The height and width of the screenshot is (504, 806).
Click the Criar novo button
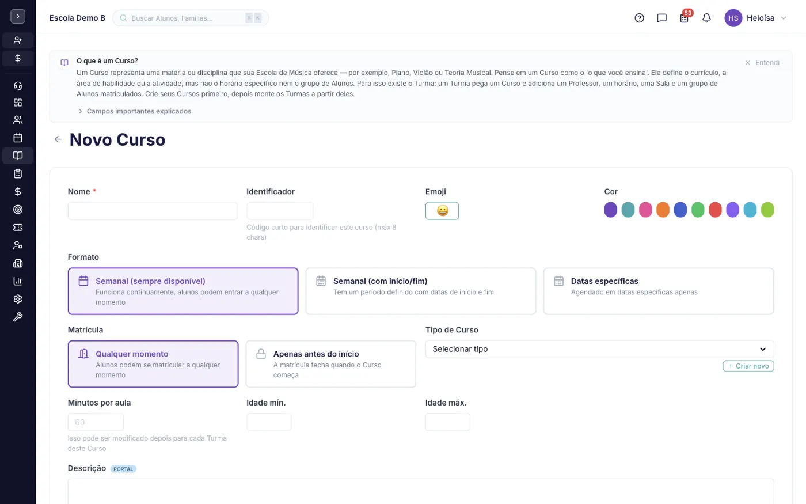(x=748, y=366)
